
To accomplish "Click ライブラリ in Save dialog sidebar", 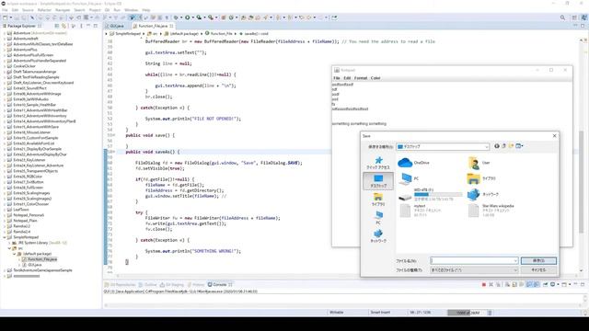I will [378, 200].
